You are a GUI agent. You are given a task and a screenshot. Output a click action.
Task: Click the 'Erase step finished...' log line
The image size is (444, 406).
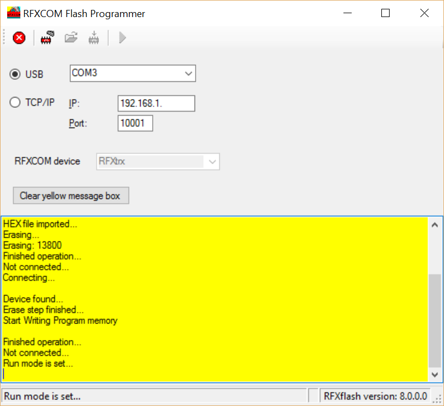pyautogui.click(x=43, y=310)
